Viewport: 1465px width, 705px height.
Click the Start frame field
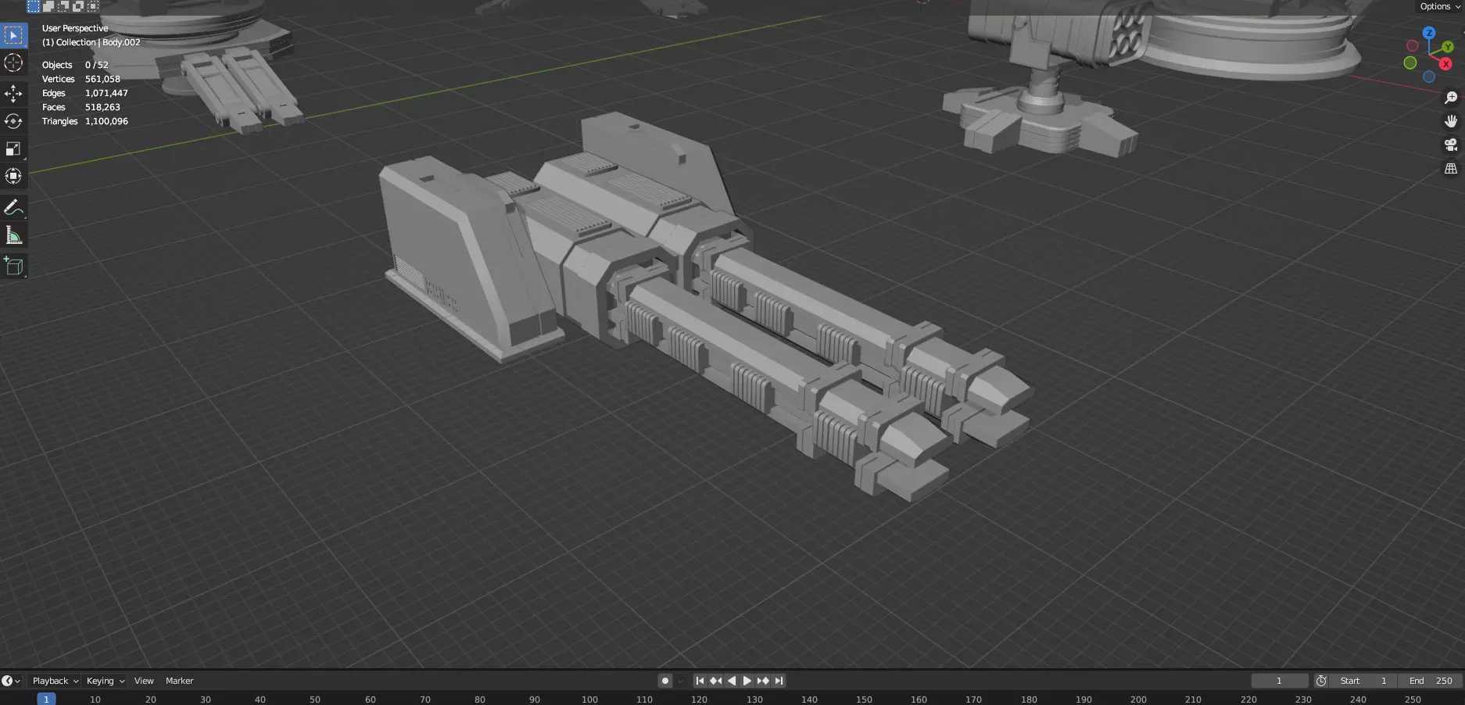click(x=1363, y=681)
